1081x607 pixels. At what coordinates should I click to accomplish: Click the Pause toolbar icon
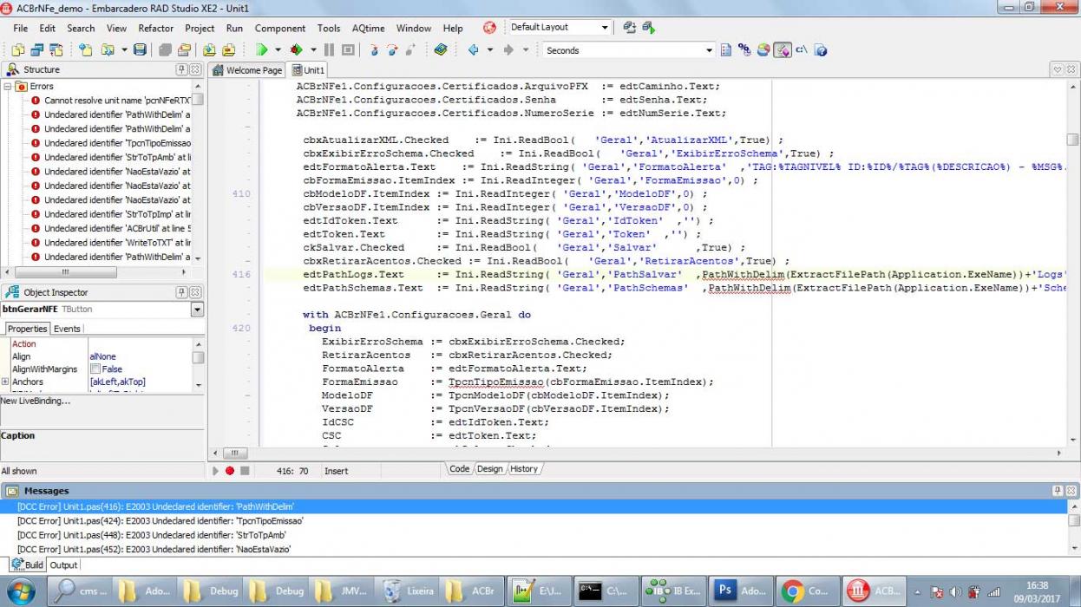[x=329, y=50]
